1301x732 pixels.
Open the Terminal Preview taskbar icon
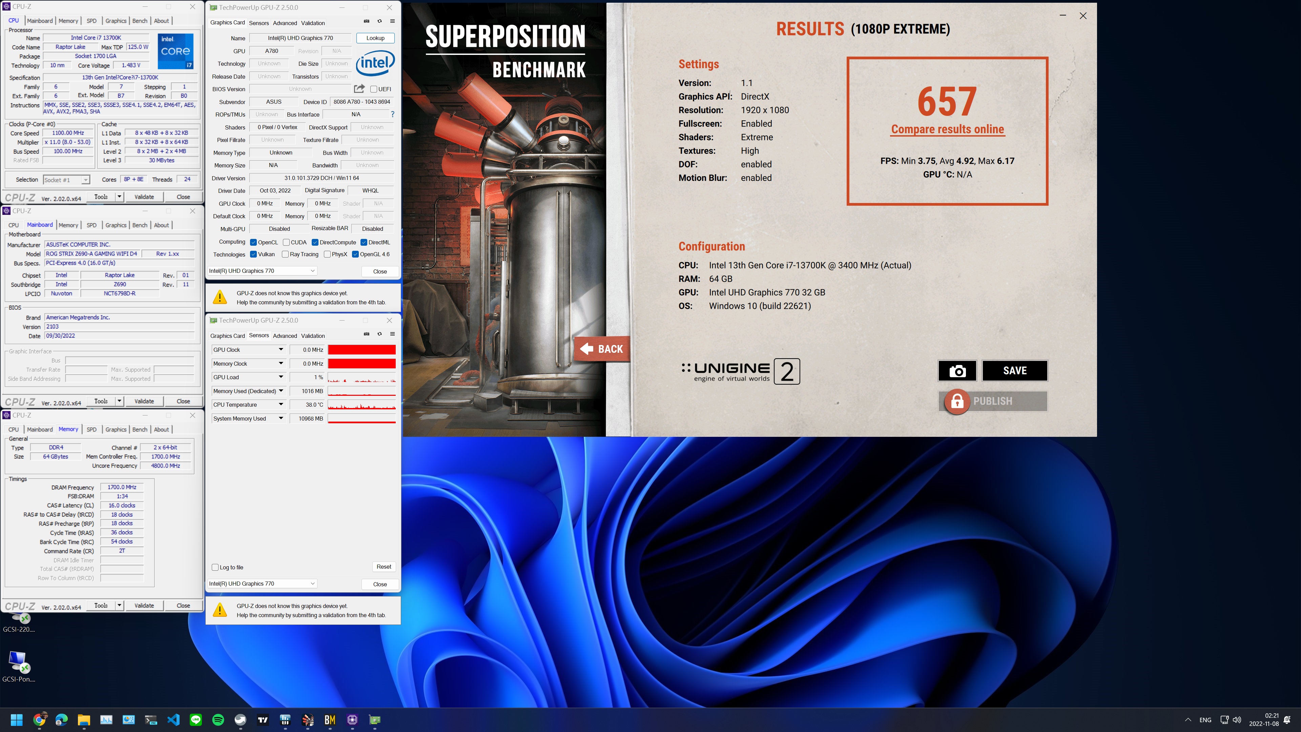(x=151, y=720)
